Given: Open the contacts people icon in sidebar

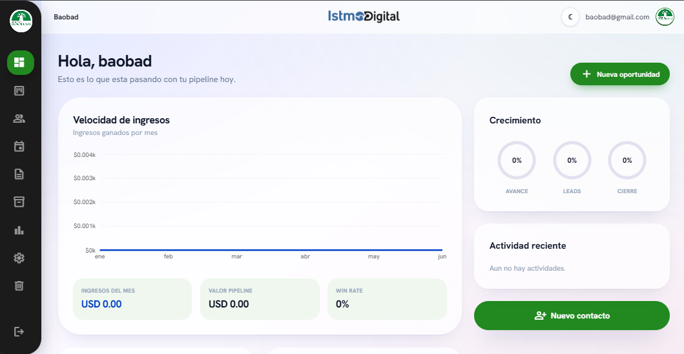Looking at the screenshot, I should 19,118.
